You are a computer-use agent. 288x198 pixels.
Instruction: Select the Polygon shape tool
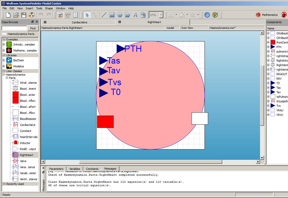coord(127,15)
